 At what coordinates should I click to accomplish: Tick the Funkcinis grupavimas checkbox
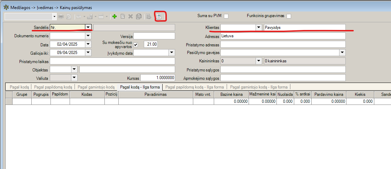pyautogui.click(x=289, y=16)
